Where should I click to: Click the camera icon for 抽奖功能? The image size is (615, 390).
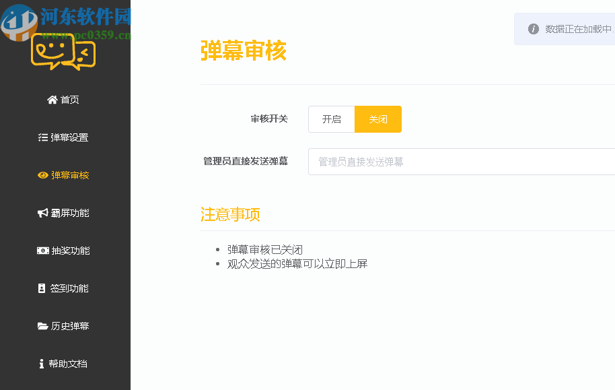click(x=42, y=250)
